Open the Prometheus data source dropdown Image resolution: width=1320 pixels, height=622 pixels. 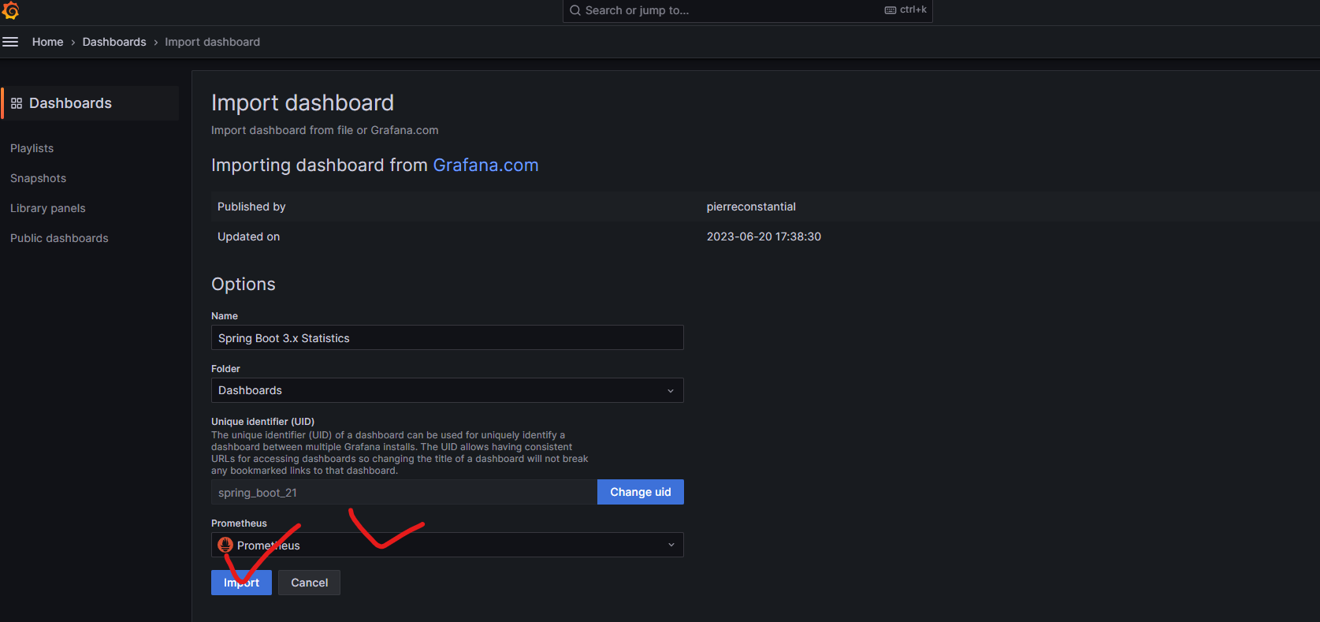pos(447,545)
